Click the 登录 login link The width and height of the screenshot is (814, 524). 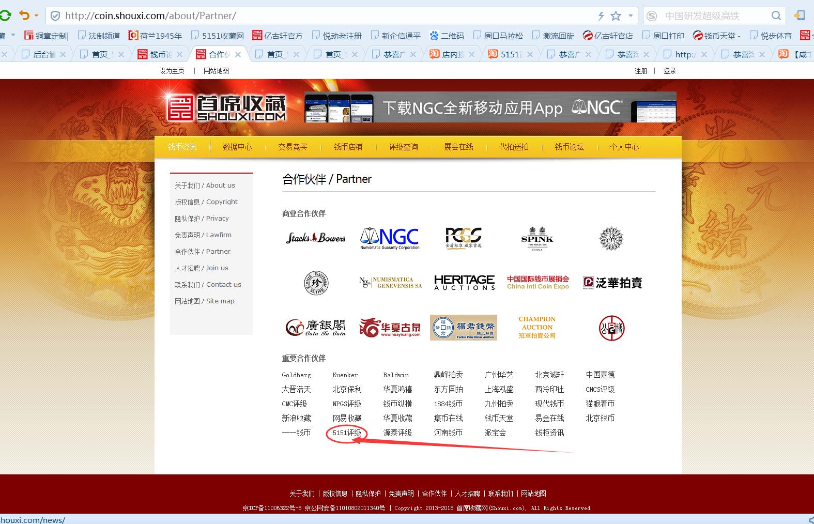(670, 71)
